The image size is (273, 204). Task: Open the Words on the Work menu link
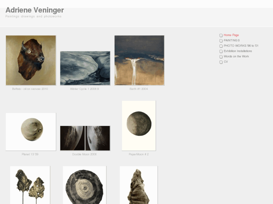click(x=236, y=57)
